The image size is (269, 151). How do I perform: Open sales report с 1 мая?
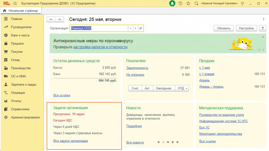[x=204, y=68]
